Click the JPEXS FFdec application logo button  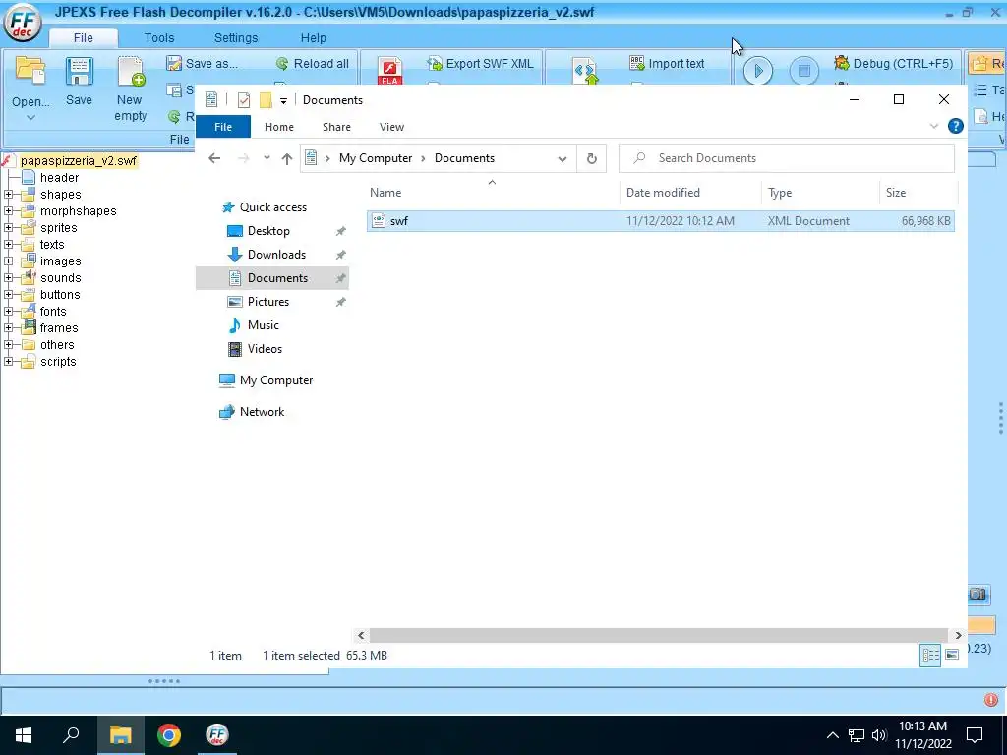pyautogui.click(x=23, y=23)
